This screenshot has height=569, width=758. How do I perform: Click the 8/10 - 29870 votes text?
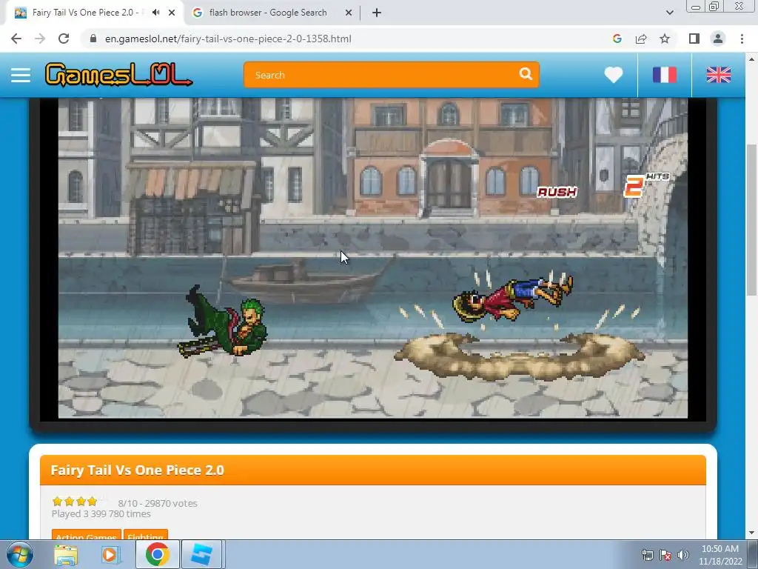pyautogui.click(x=158, y=503)
